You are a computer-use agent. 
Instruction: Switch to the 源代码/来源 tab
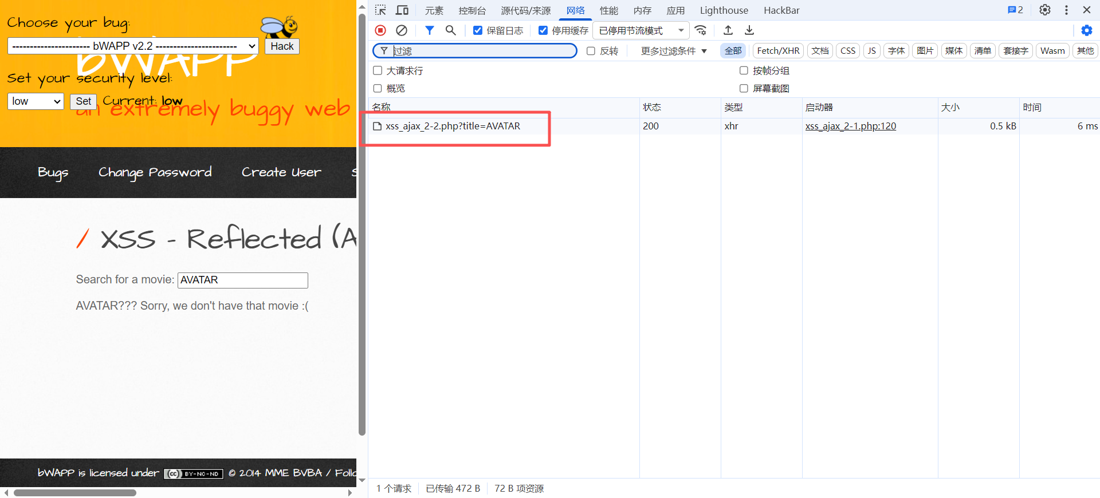pyautogui.click(x=526, y=10)
